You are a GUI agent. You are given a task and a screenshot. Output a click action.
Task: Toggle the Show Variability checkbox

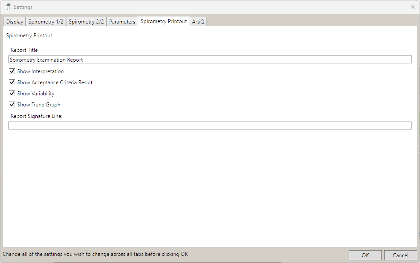(x=12, y=94)
